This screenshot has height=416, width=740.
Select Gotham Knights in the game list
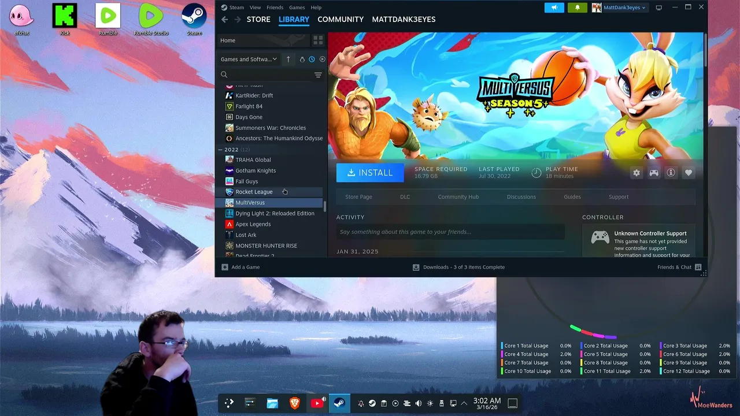[x=269, y=170]
